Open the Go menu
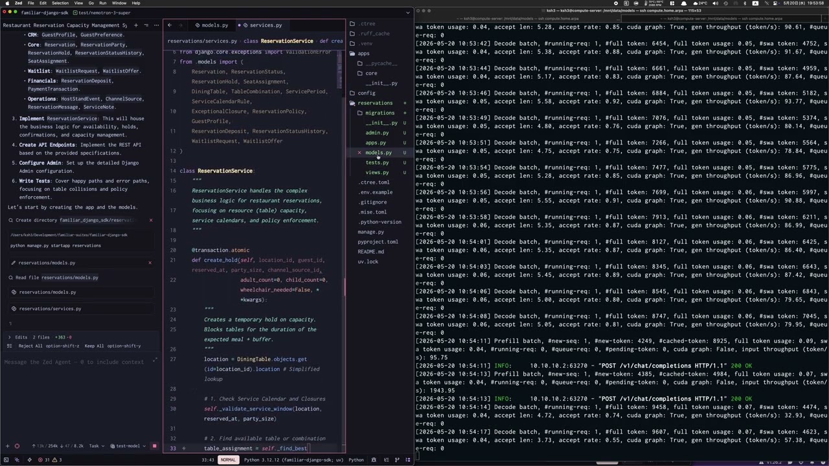Screen dimensions: 829x466 [x=91, y=3]
